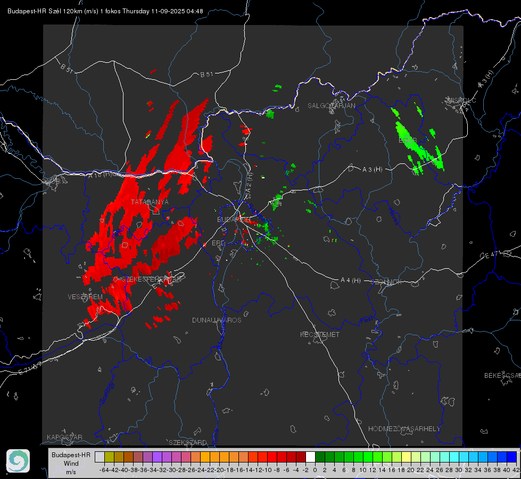Click the BEKESCSABA city label
This screenshot has height=479, width=521.
(502, 375)
